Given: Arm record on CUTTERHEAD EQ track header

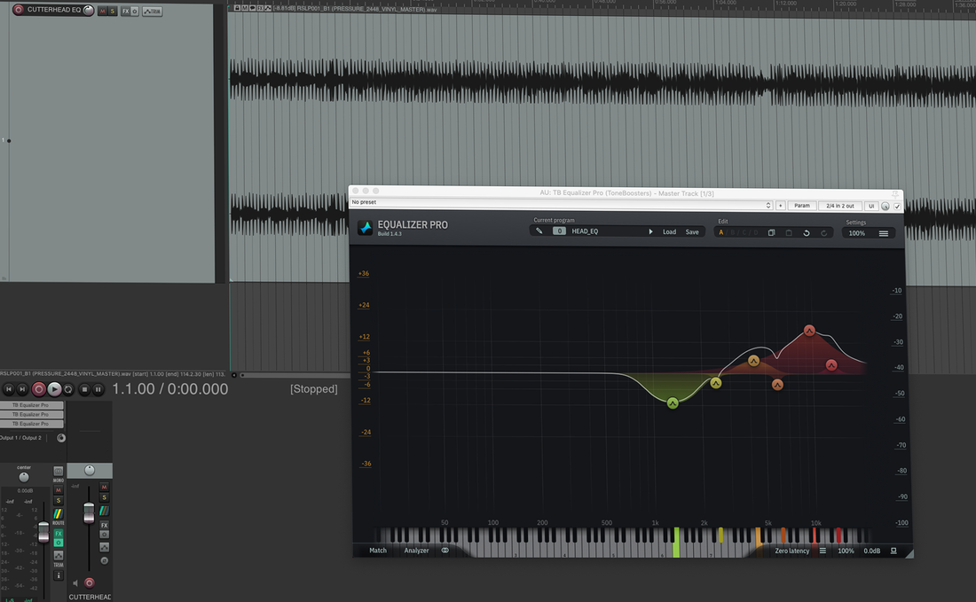Looking at the screenshot, I should (x=19, y=10).
